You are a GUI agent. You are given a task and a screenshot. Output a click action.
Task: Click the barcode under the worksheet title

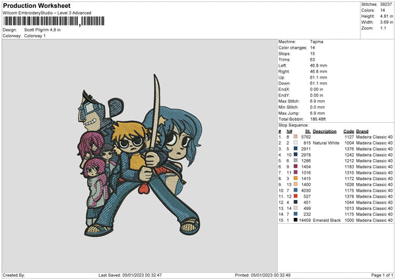pos(54,21)
